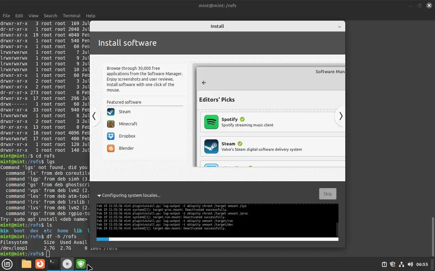435x271 pixels.
Task: Advance to next installer slide
Action: tap(341, 116)
